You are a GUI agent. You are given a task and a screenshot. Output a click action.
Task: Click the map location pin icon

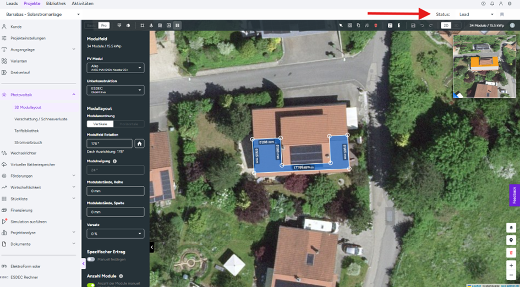pyautogui.click(x=511, y=240)
